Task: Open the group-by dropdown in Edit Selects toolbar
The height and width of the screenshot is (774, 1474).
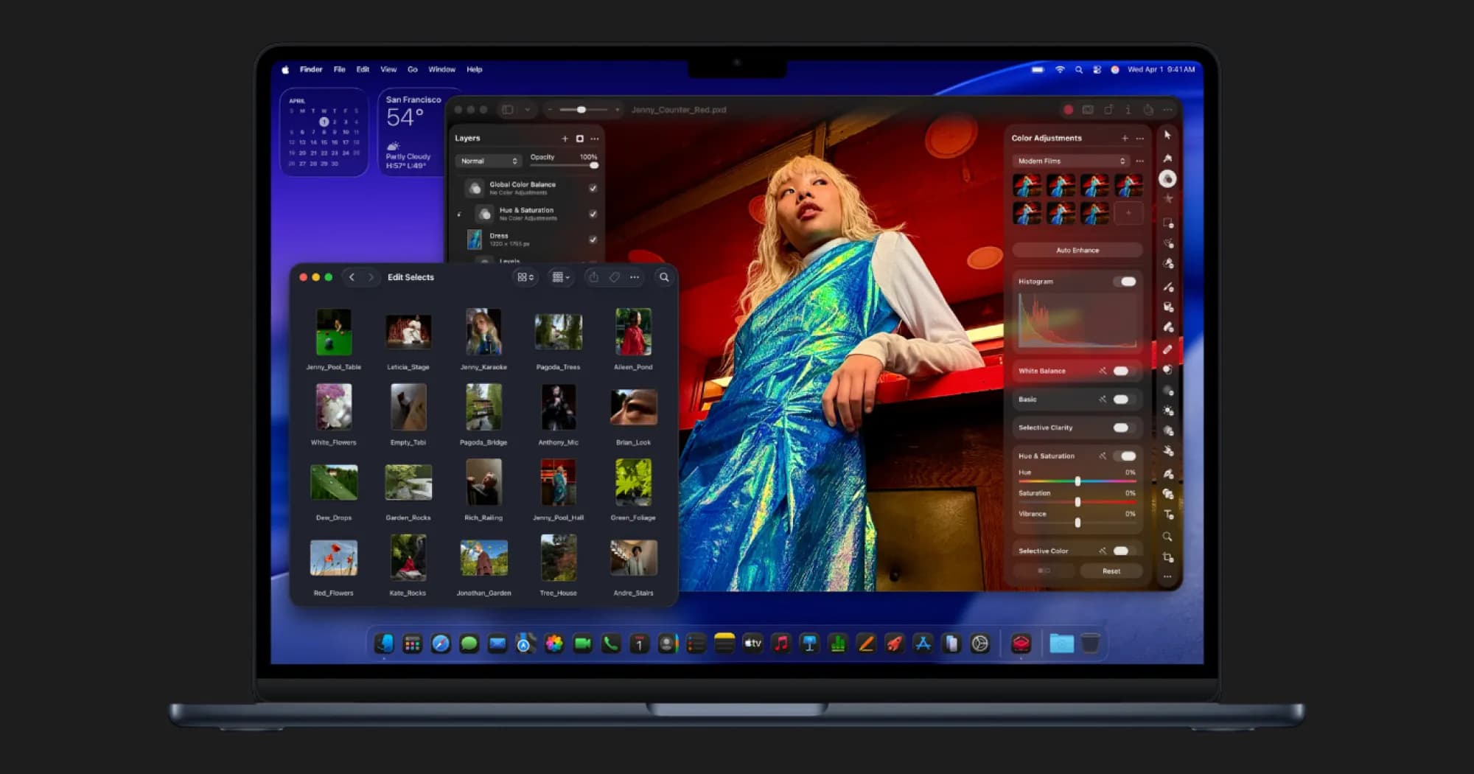Action: click(x=561, y=277)
